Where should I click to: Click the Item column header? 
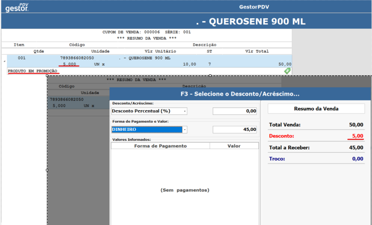(19, 45)
